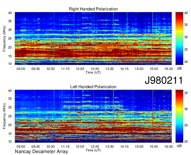Click the Right Handed Polarization title
This screenshot has height=155, width=191.
93,9
